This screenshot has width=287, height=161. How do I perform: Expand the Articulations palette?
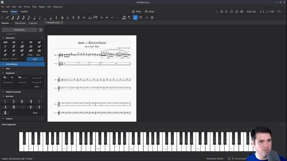click(3, 64)
